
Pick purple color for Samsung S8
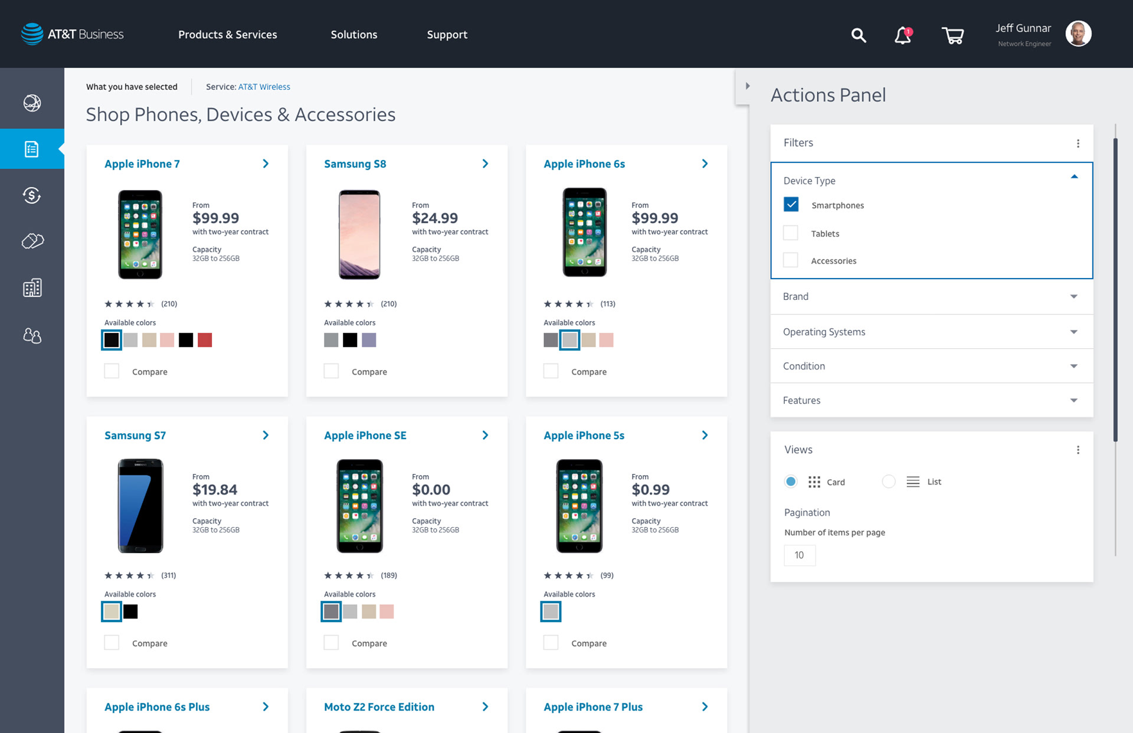(369, 340)
